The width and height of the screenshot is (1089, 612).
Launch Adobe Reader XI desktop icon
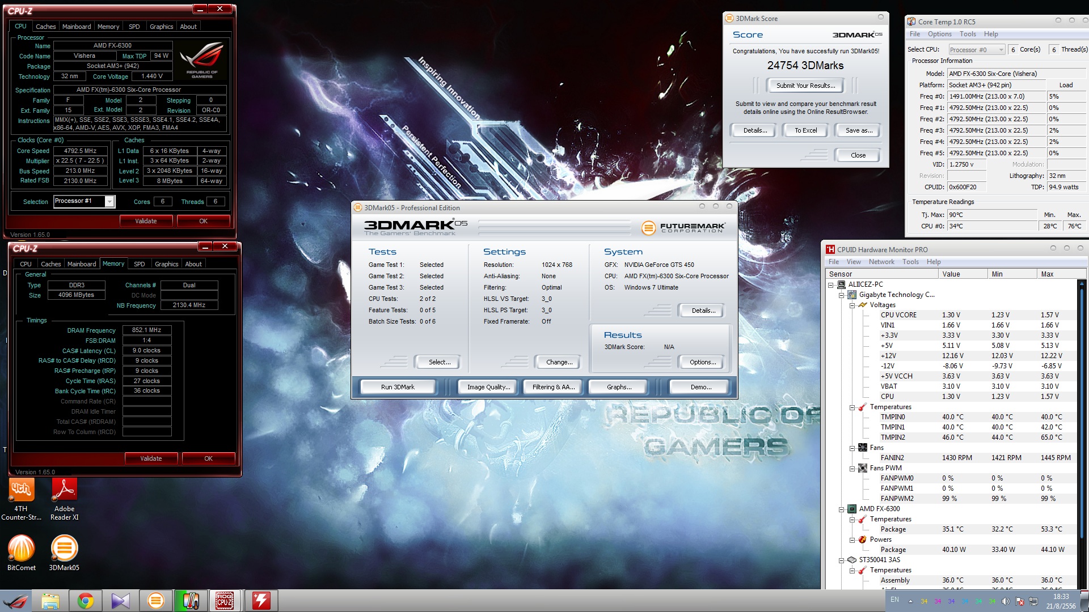(x=64, y=490)
